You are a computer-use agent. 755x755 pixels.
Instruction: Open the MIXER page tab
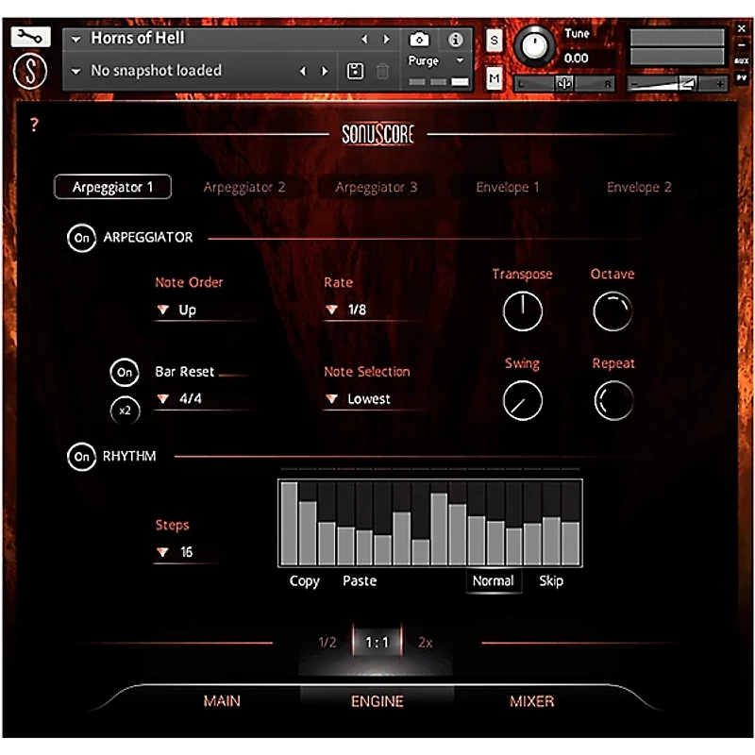pyautogui.click(x=531, y=701)
